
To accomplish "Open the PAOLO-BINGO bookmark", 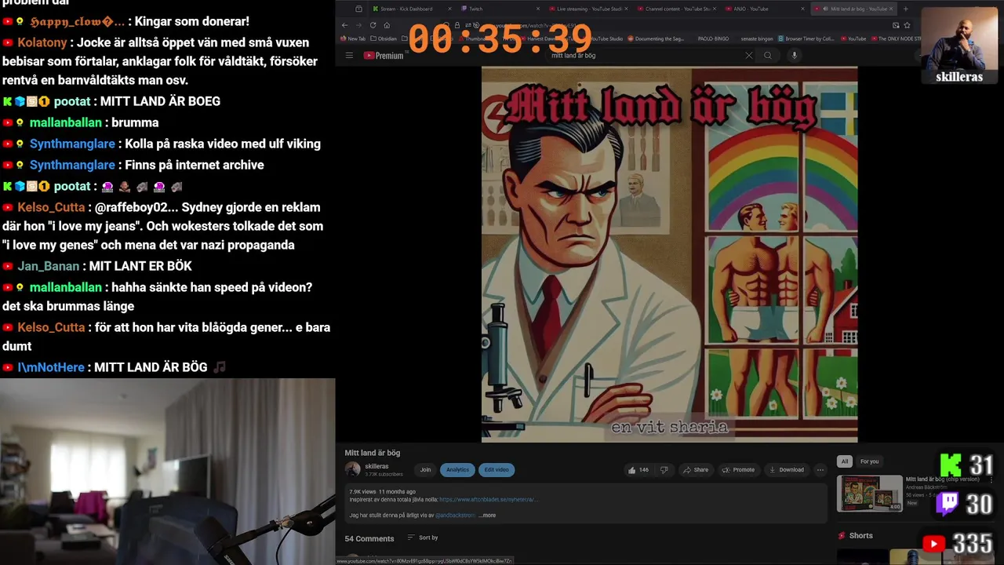I will tap(712, 38).
